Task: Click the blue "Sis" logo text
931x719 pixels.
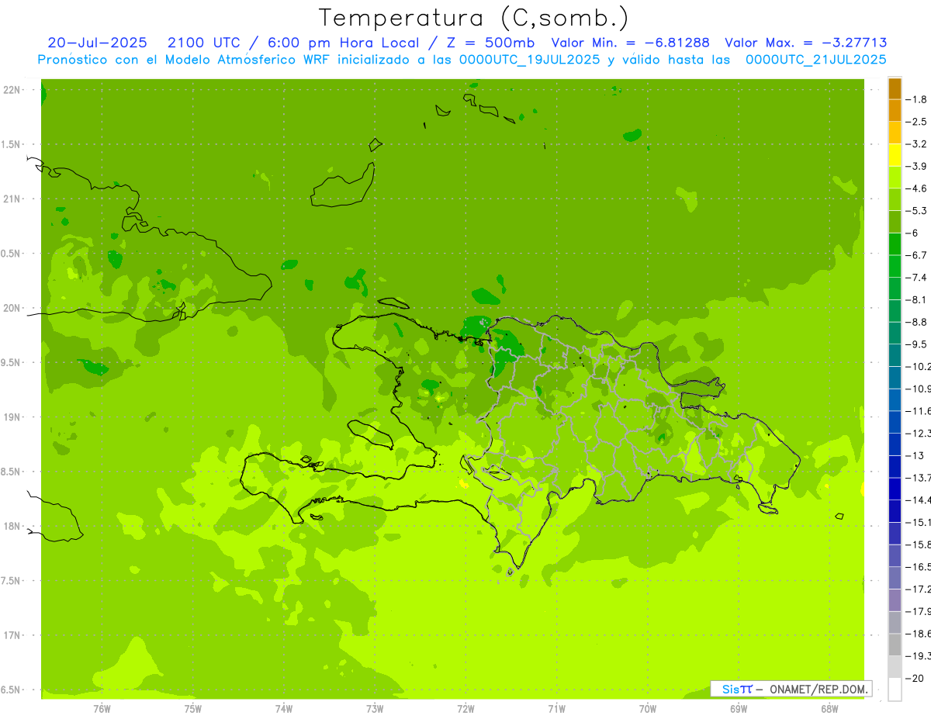Action: 731,689
